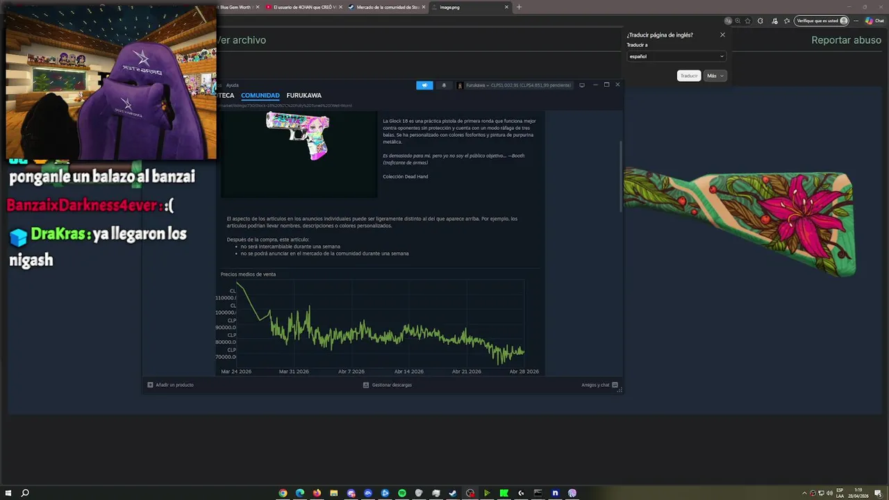The image size is (889, 500).
Task: Click the browser refresh icon
Action: pos(761,21)
